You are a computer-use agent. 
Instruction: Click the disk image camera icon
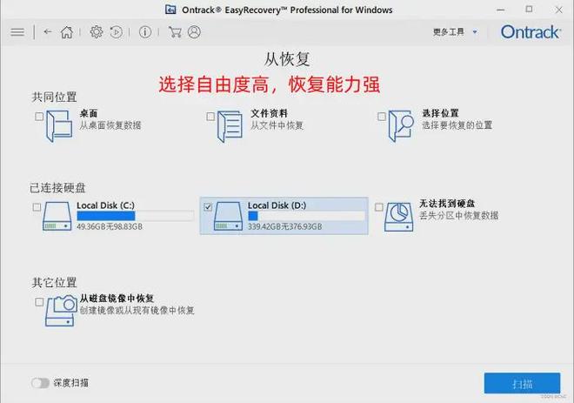click(61, 311)
